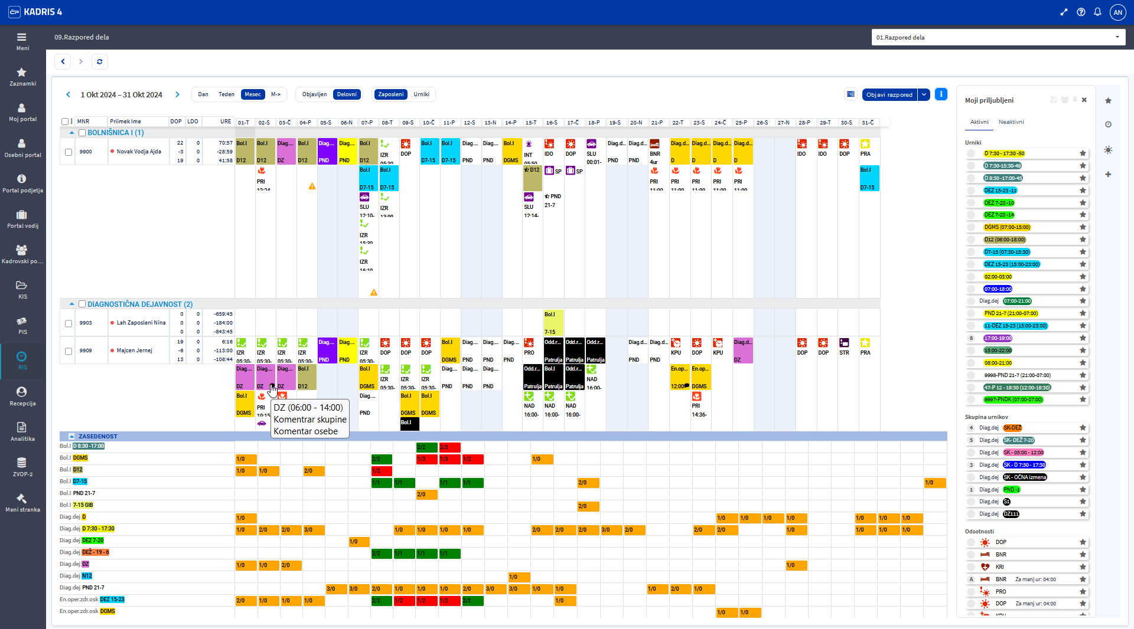This screenshot has height=629, width=1134.
Task: Click the refresh icon in toolbar
Action: 99,61
